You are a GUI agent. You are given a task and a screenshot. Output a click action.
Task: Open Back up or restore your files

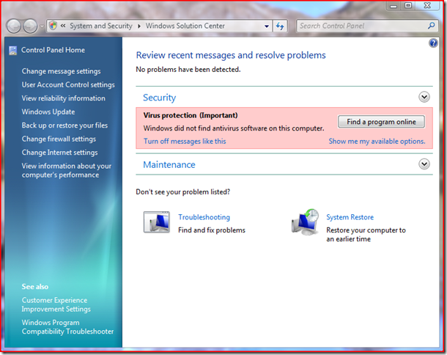click(x=64, y=125)
